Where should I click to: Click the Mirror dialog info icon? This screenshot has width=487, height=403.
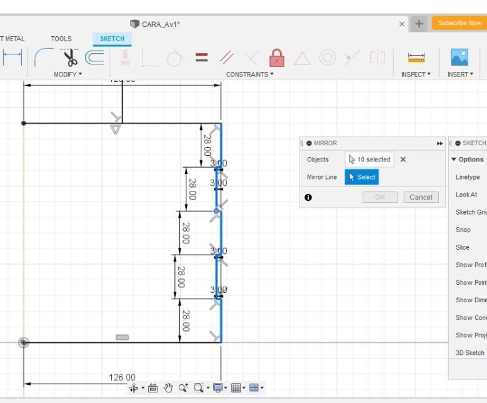point(308,198)
